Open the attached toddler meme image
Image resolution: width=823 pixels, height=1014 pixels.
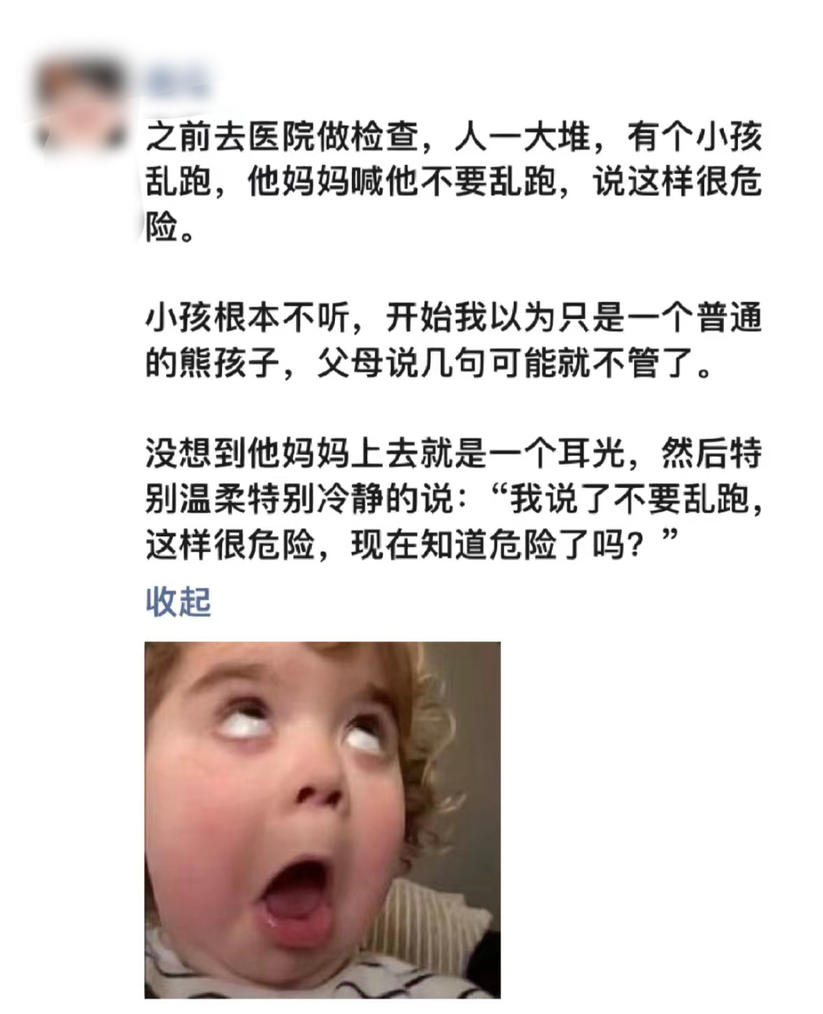coord(322,820)
